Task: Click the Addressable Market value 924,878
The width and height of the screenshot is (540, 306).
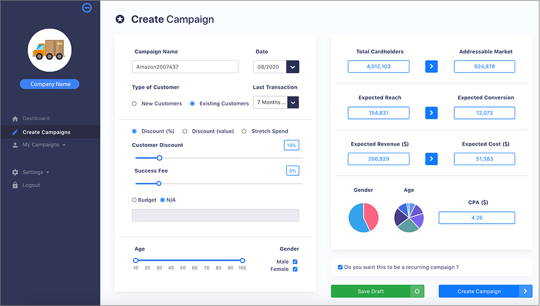Action: click(484, 66)
